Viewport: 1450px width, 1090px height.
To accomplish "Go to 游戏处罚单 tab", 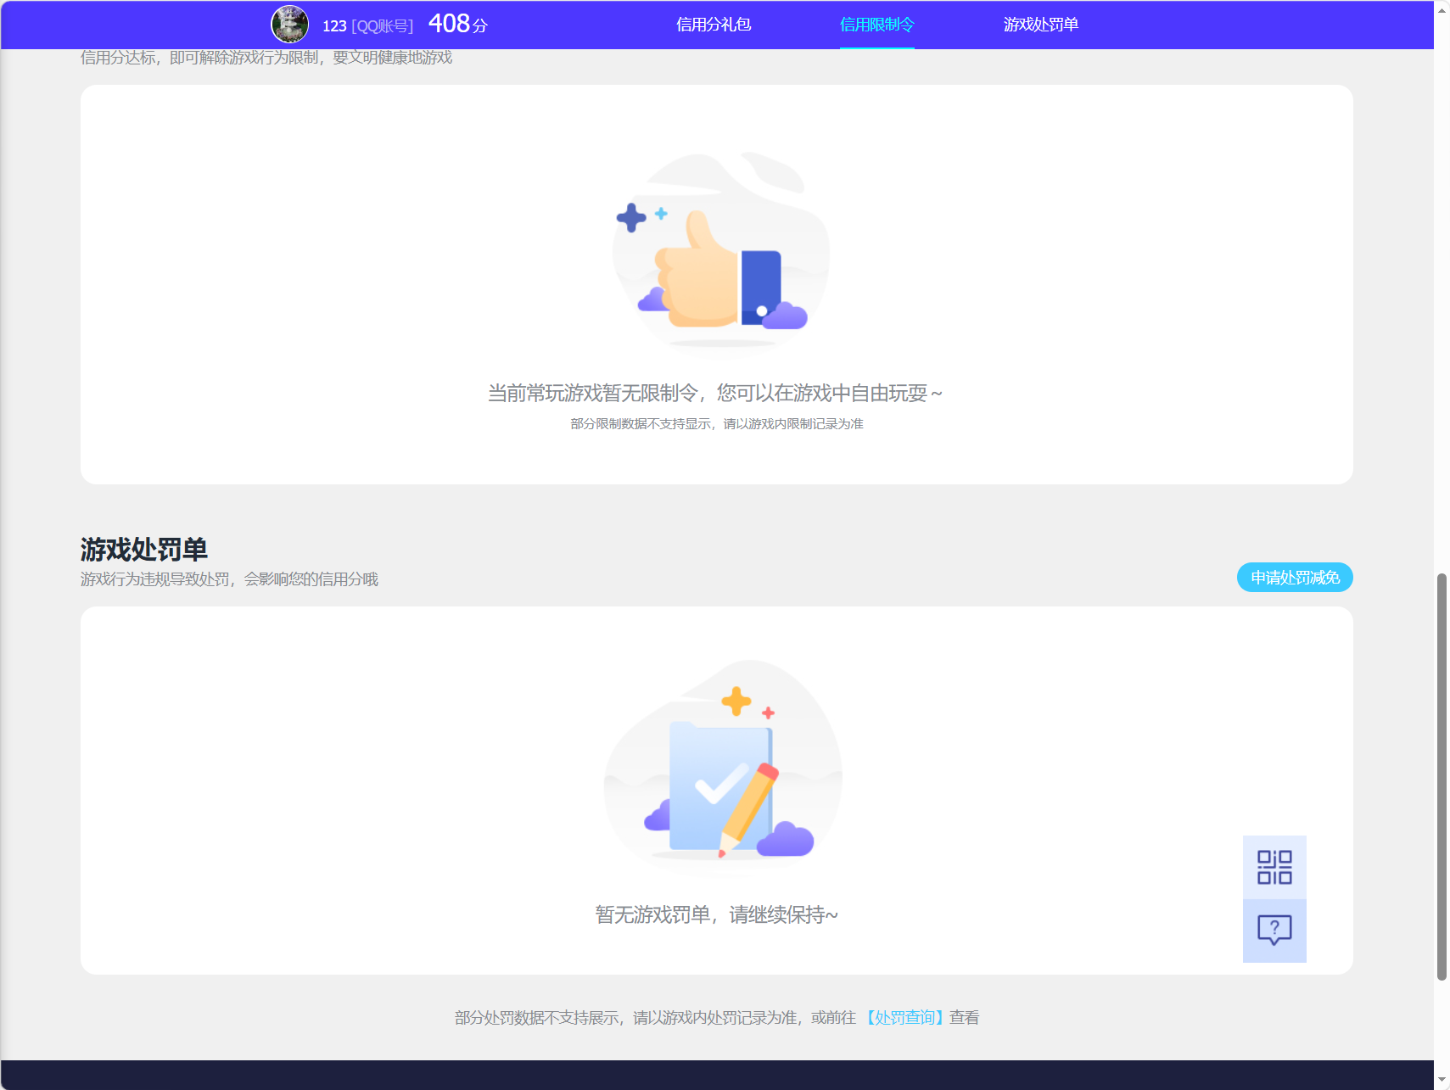I will 1041,25.
